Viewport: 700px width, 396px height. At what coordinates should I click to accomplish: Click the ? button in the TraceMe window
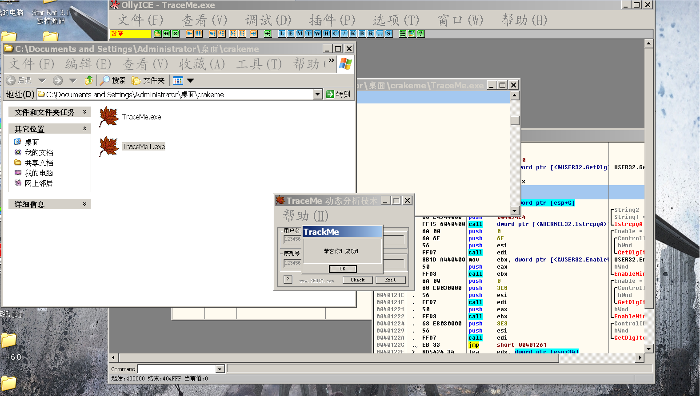tap(288, 280)
